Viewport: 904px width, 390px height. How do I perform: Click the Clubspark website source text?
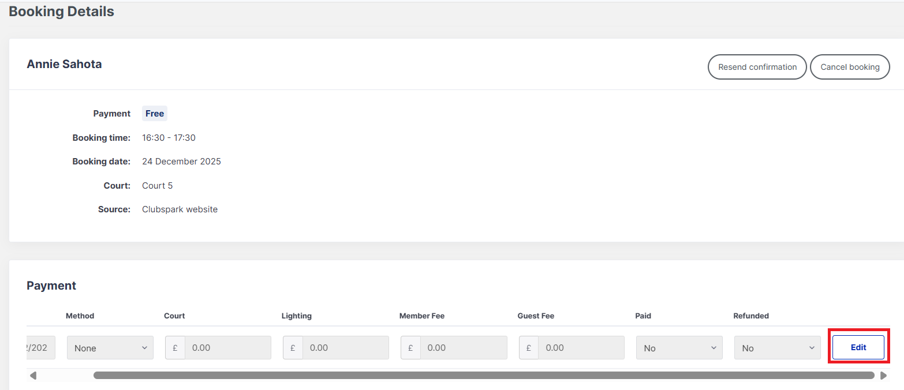click(x=180, y=209)
